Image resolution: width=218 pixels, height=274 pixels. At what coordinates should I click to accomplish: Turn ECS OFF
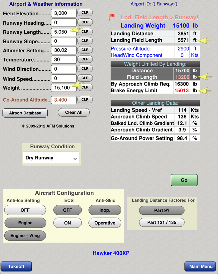coord(68,210)
